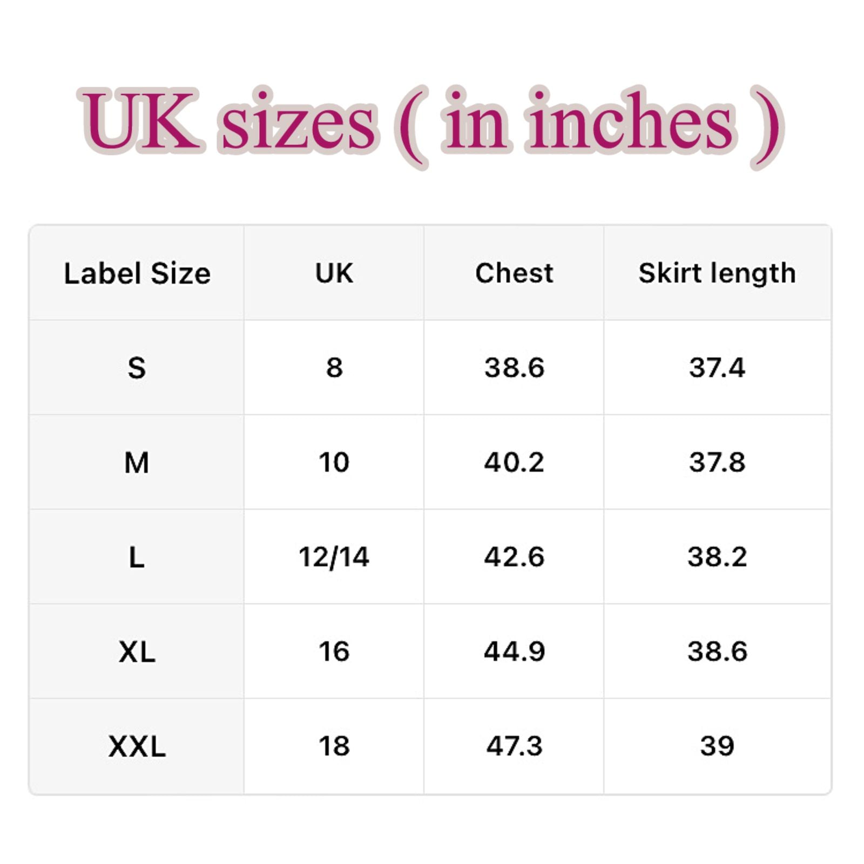The width and height of the screenshot is (864, 864).
Task: Select the UK size 16 cell
Action: (x=334, y=652)
